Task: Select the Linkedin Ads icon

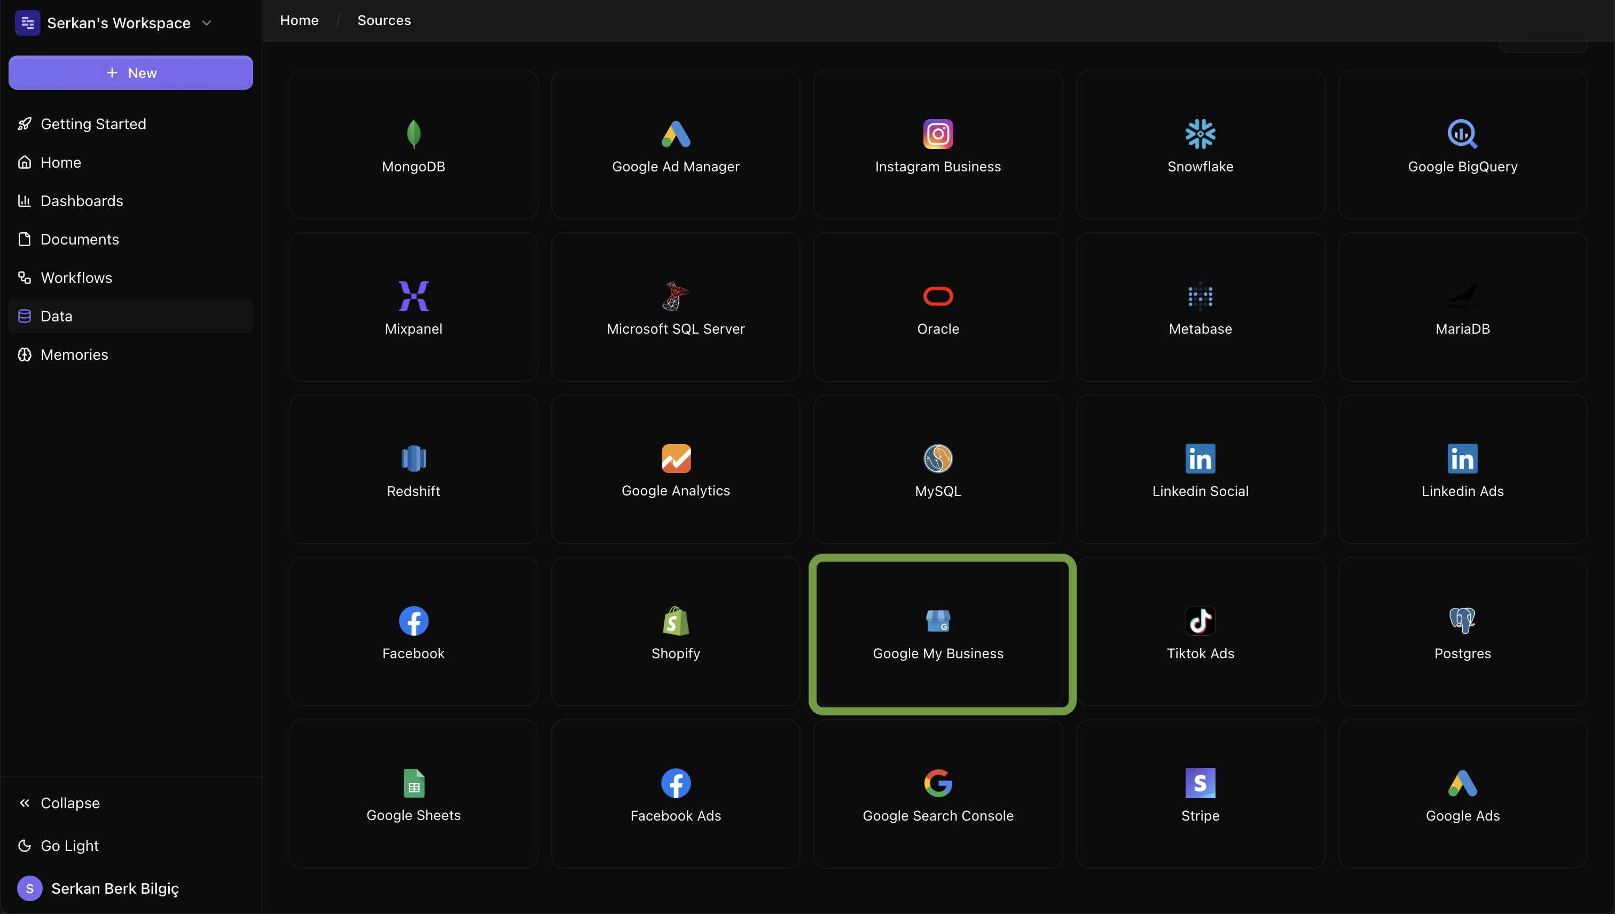Action: 1462,458
